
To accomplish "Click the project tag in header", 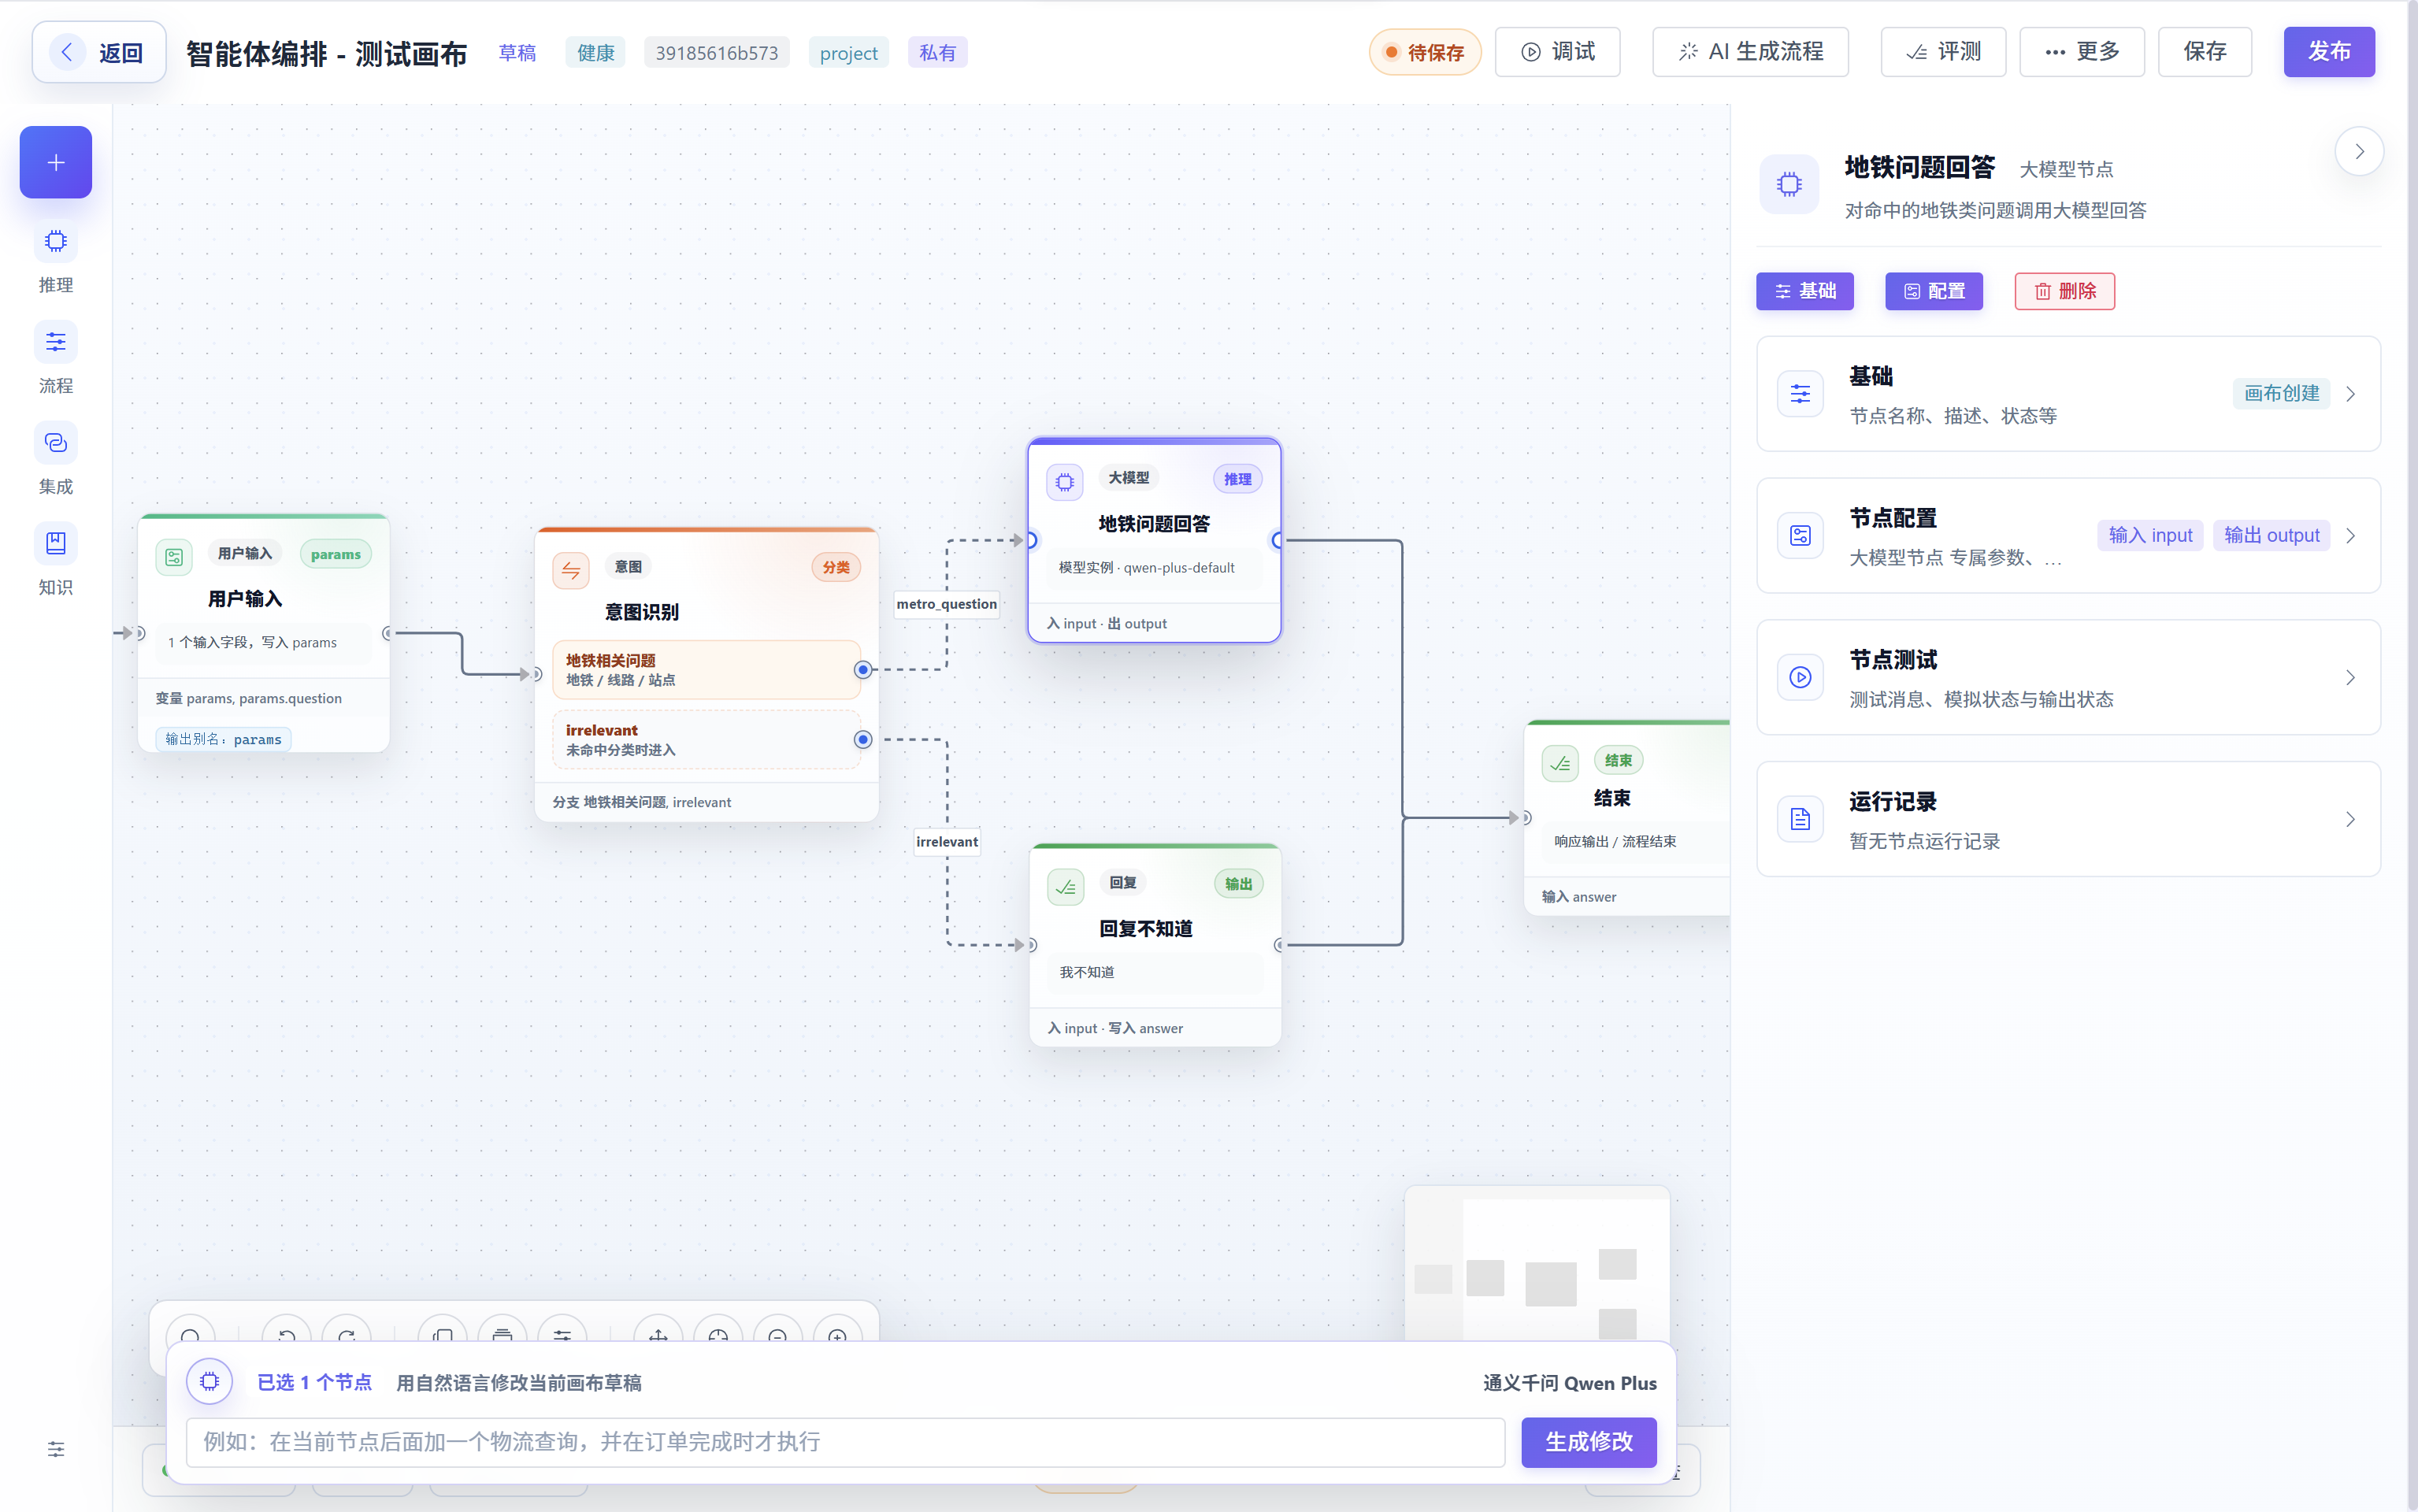I will click(849, 53).
